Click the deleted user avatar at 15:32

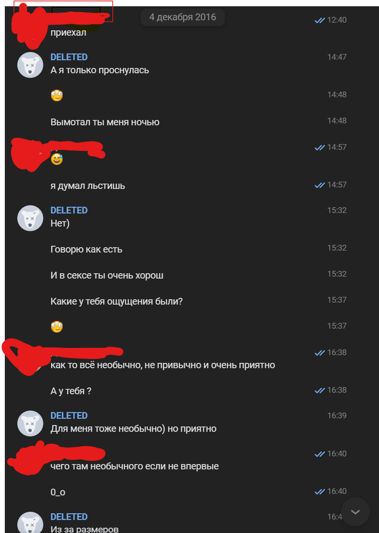[x=30, y=218]
